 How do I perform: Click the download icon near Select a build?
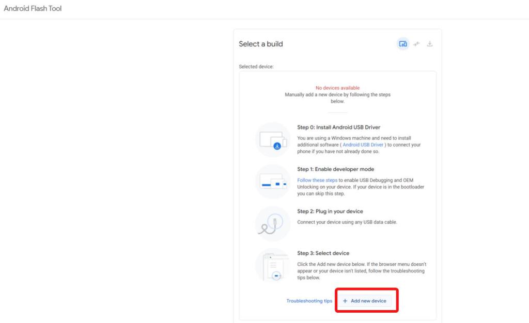click(x=430, y=44)
